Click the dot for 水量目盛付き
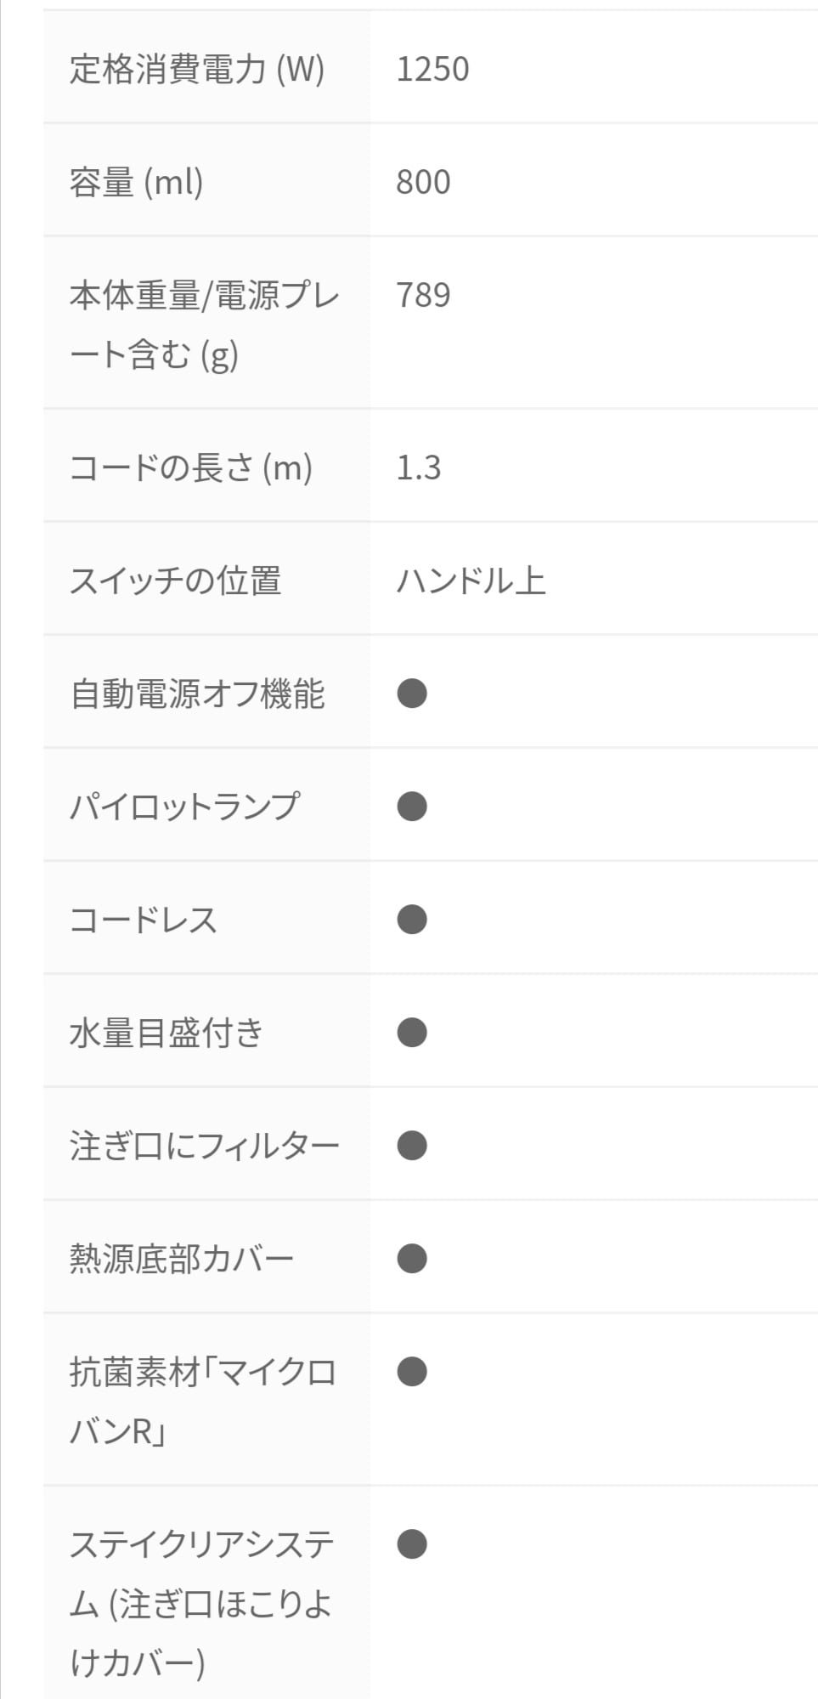 coord(412,1033)
